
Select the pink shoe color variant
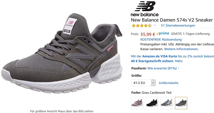[x=137, y=103]
